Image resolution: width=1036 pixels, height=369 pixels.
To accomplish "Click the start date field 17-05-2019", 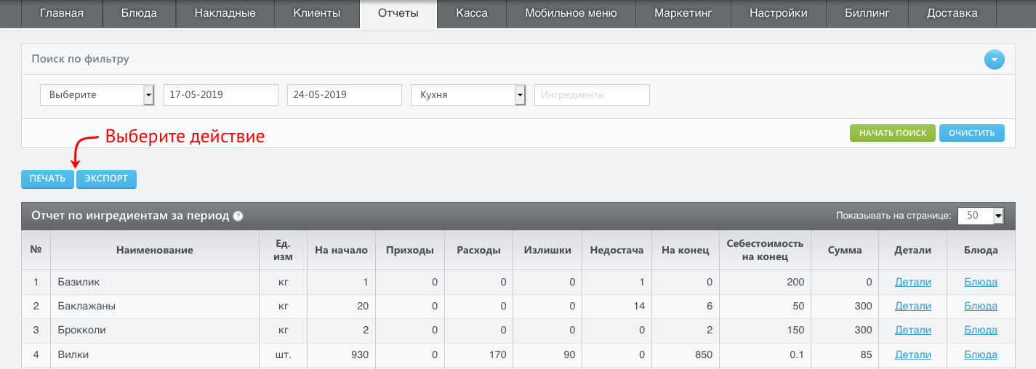I will pos(221,95).
